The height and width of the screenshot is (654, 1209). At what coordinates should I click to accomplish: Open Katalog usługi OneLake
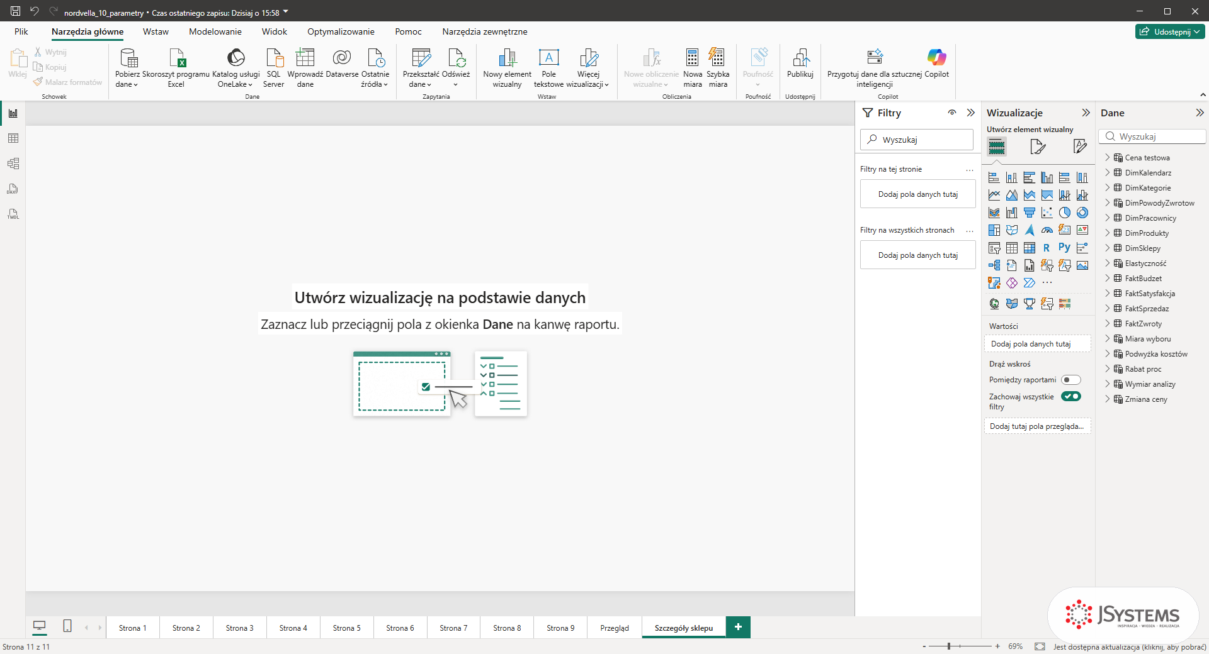pyautogui.click(x=236, y=68)
